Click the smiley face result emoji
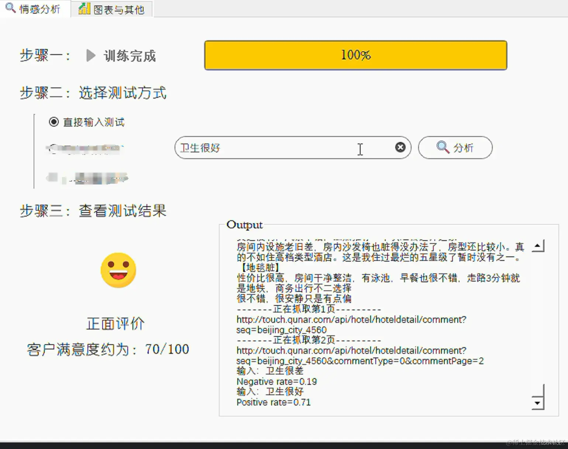 (118, 270)
